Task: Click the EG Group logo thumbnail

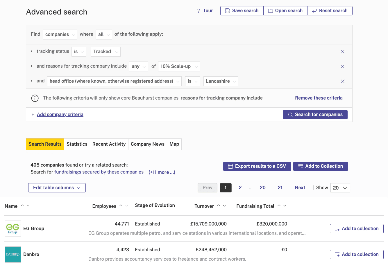Action: [x=13, y=229]
